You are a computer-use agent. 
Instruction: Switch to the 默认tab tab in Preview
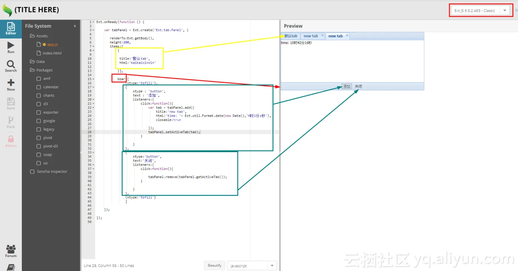(291, 36)
